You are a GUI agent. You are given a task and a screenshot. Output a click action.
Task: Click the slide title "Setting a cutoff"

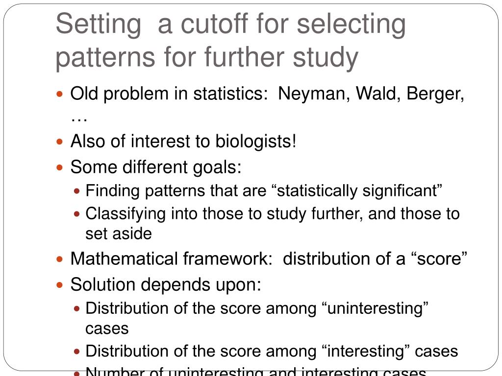pyautogui.click(x=230, y=24)
